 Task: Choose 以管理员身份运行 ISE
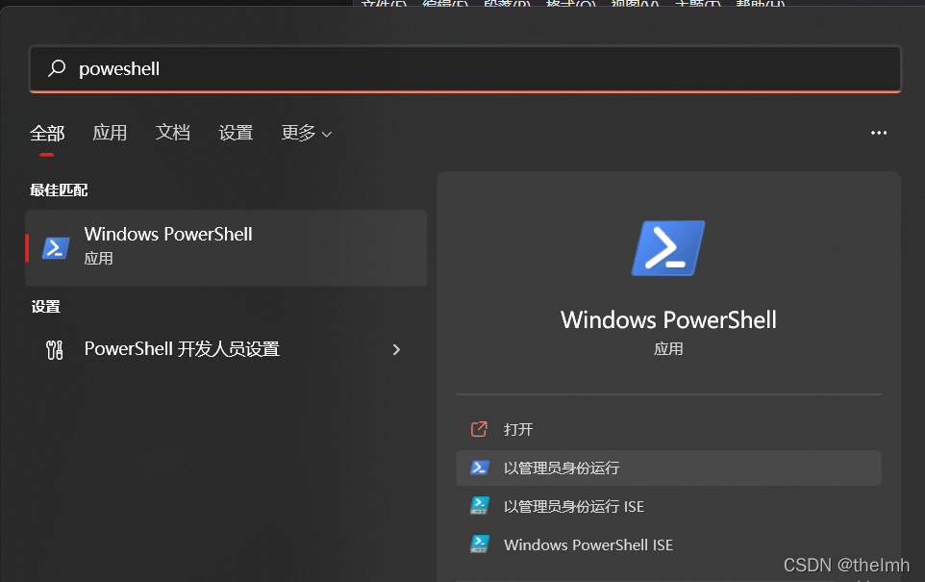[x=668, y=506]
